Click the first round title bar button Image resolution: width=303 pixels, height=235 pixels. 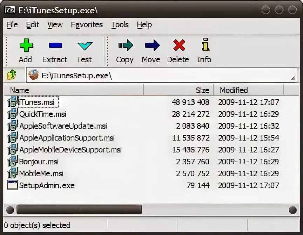point(266,10)
